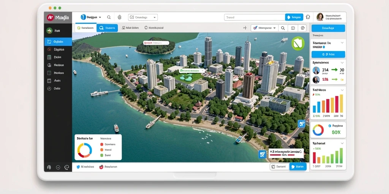Click second person avatar in red number row
Image resolution: width=389 pixels, height=194 pixels.
coord(316,80)
